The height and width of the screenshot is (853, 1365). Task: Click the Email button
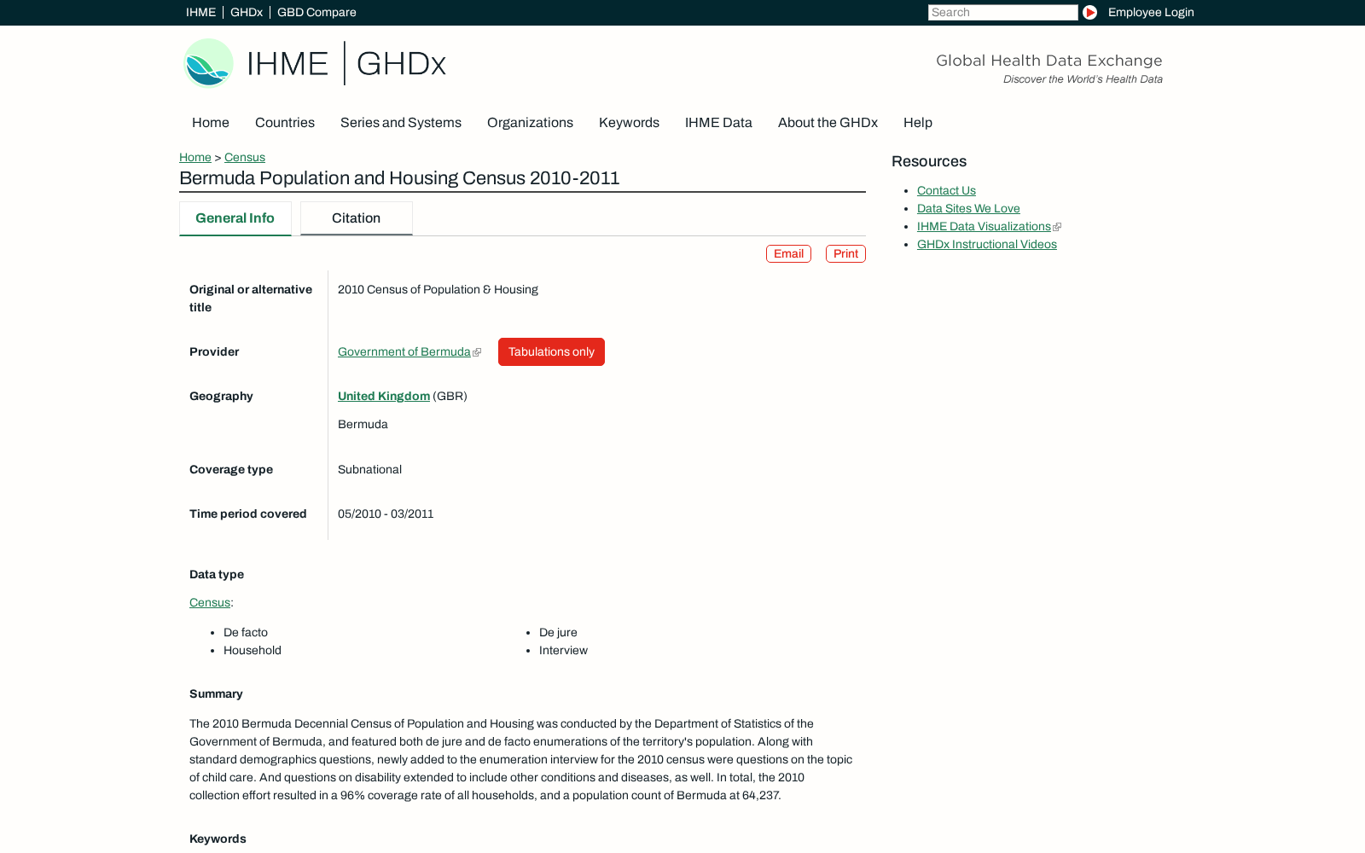(788, 254)
